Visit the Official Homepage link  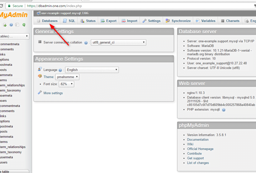pos(200,149)
